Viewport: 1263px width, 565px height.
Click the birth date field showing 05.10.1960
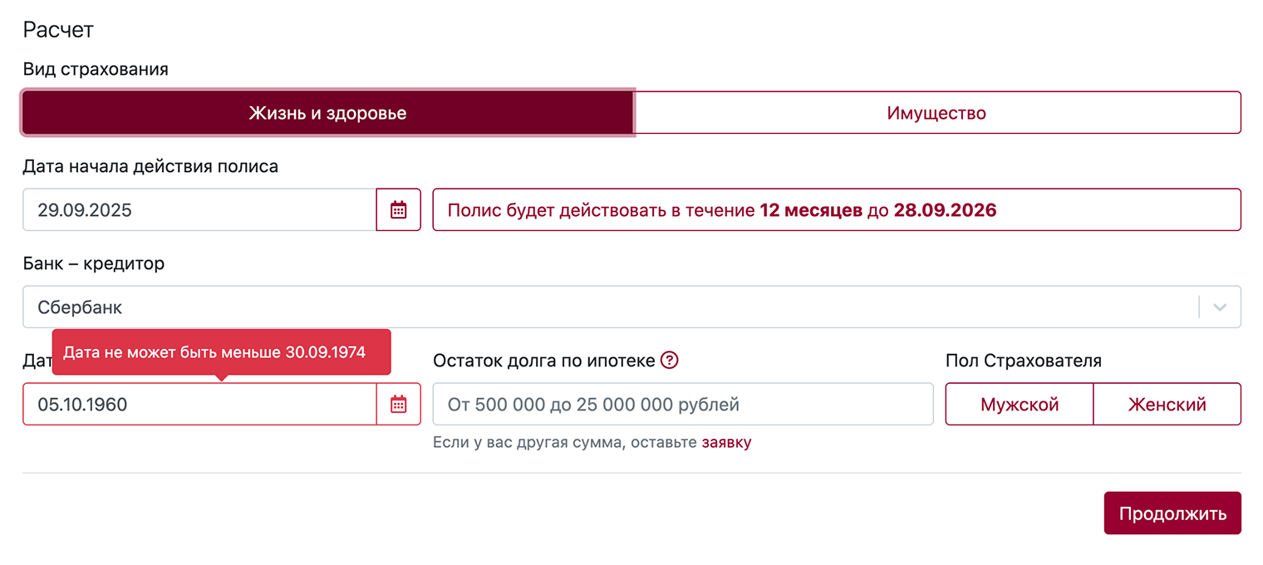[191, 404]
